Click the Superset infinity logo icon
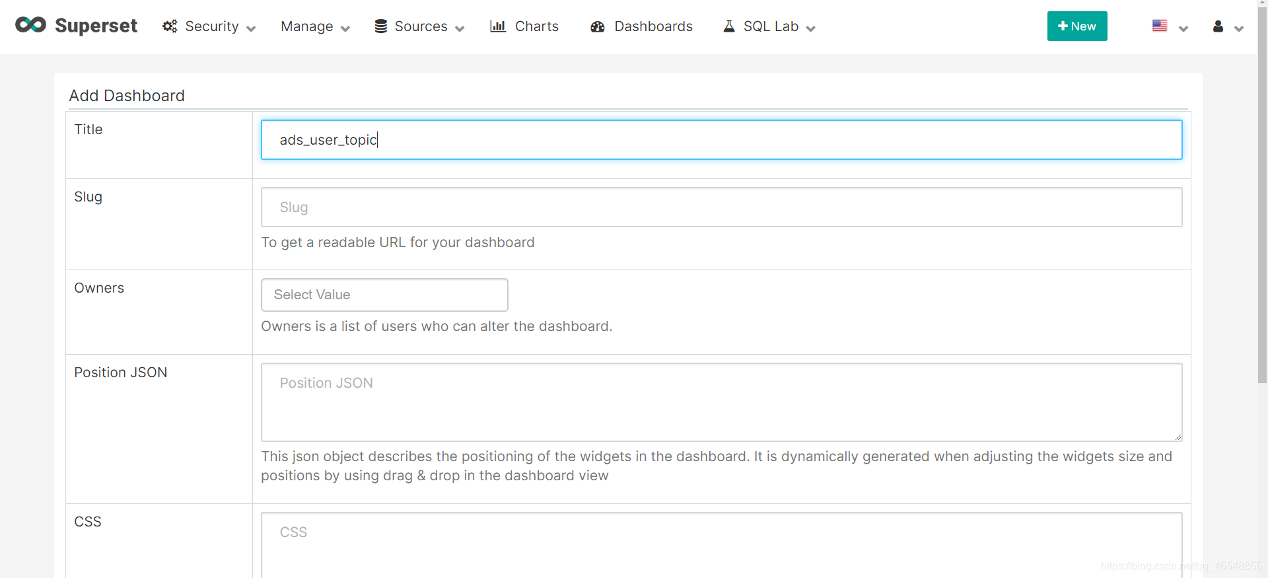 click(x=30, y=25)
